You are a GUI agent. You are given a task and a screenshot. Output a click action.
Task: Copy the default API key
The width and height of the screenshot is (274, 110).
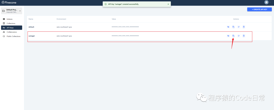tap(233, 27)
